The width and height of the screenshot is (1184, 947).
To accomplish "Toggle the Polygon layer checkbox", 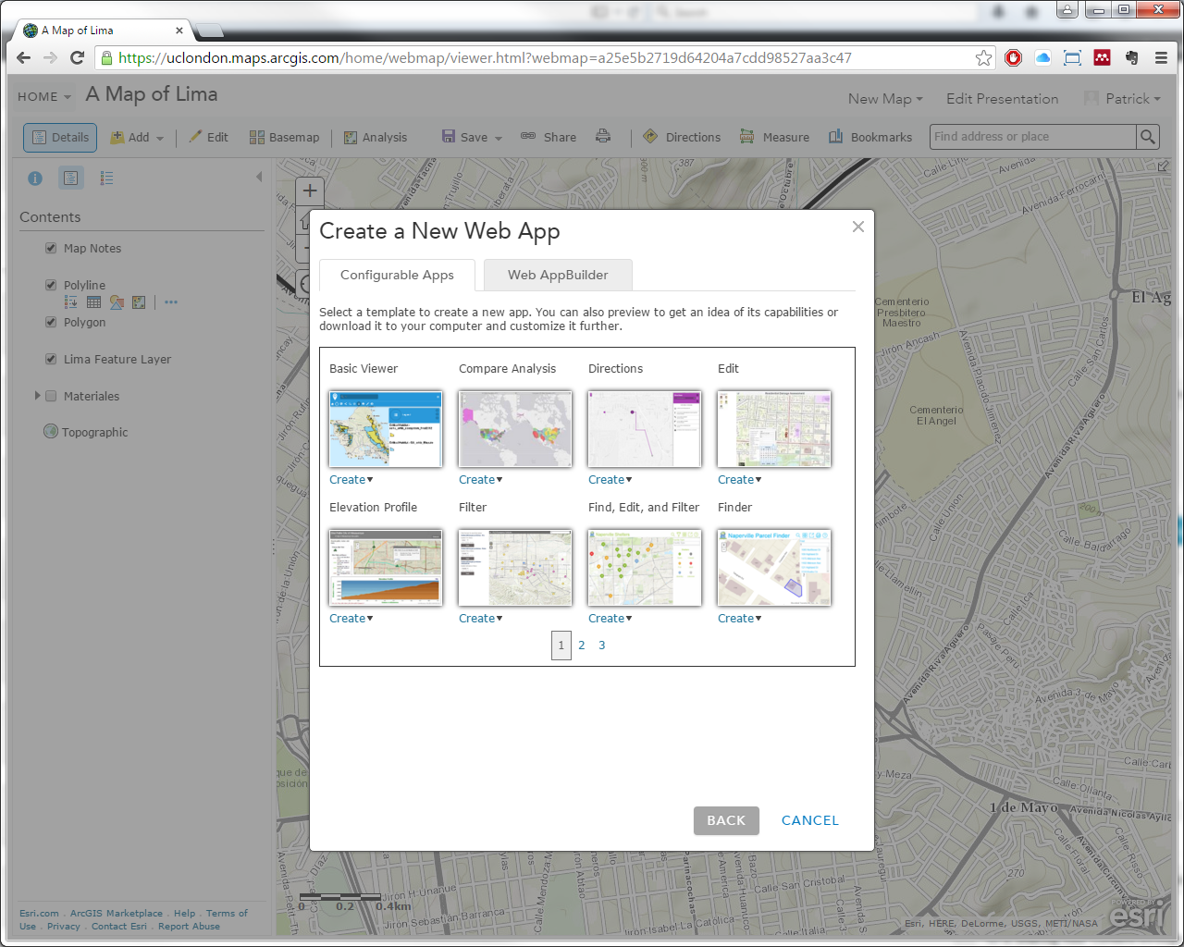I will click(51, 322).
